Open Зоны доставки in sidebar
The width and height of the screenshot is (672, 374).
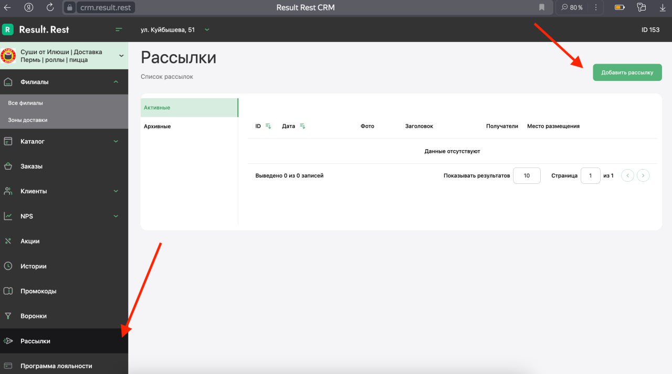coord(28,120)
